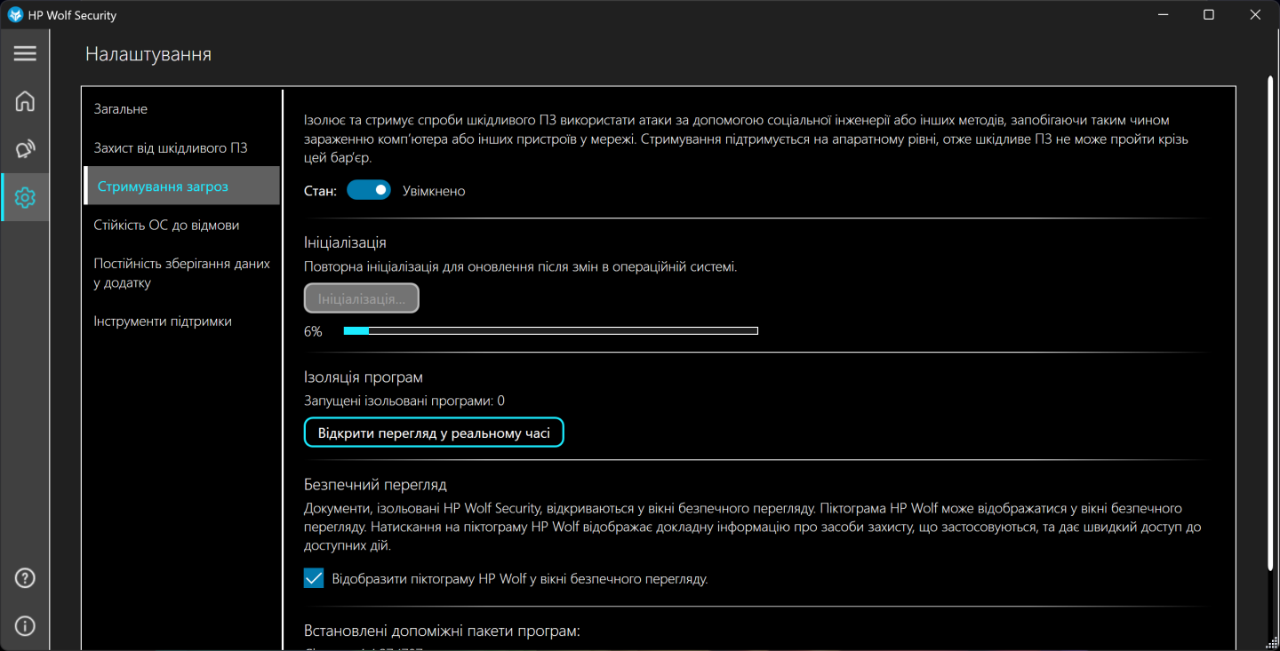The image size is (1280, 651).
Task: Click the vertical scrollbar on the right
Action: pyautogui.click(x=1270, y=320)
